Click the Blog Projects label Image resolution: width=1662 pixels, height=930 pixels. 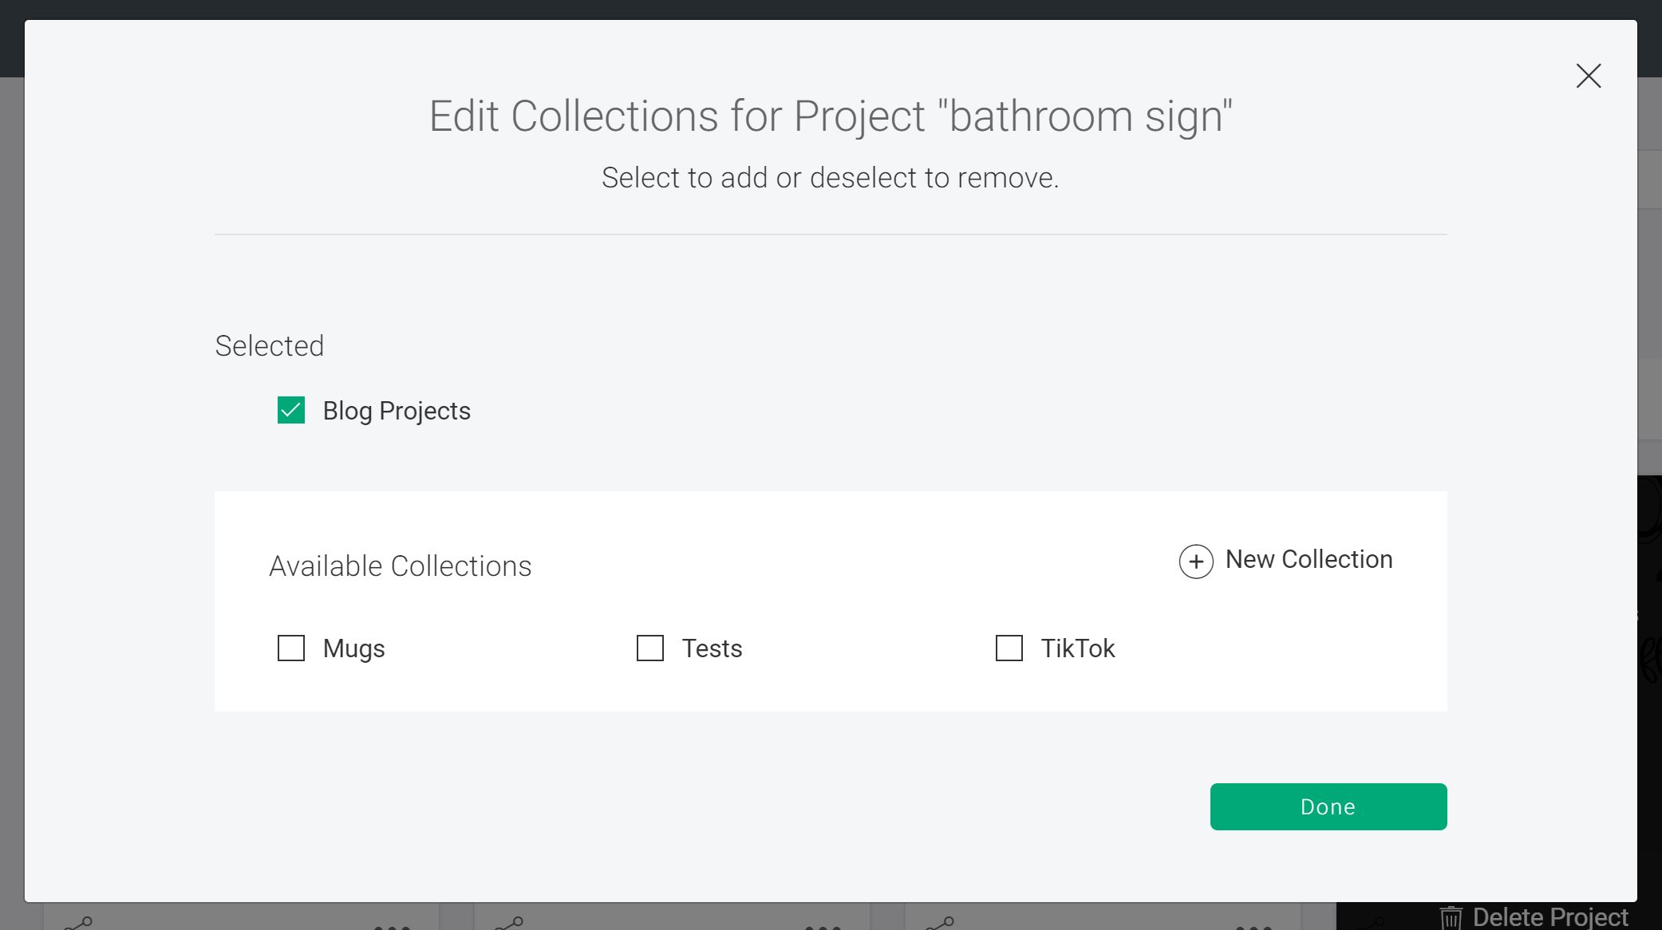(x=396, y=410)
